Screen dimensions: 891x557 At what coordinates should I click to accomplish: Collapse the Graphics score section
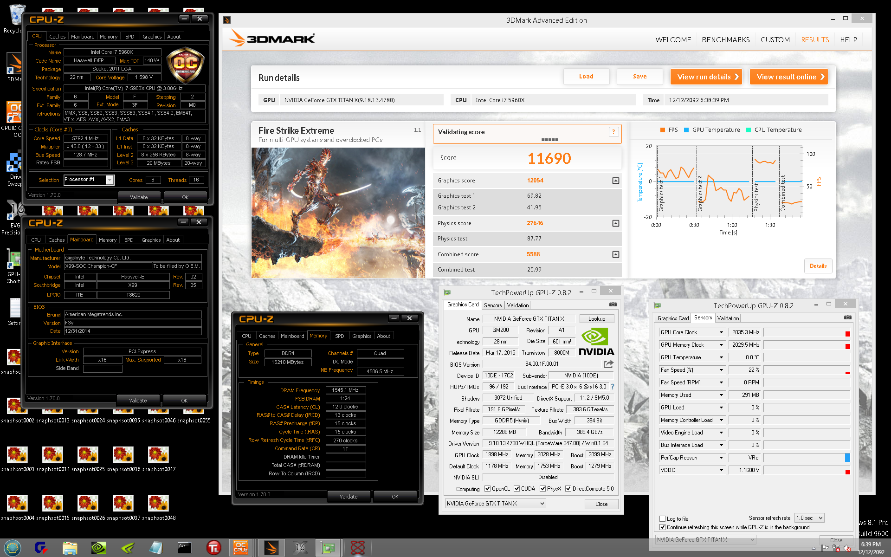coord(615,181)
